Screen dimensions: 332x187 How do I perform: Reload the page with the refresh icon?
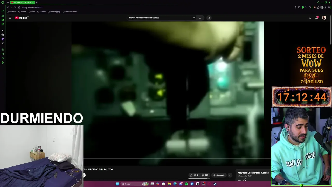[x=15, y=7]
